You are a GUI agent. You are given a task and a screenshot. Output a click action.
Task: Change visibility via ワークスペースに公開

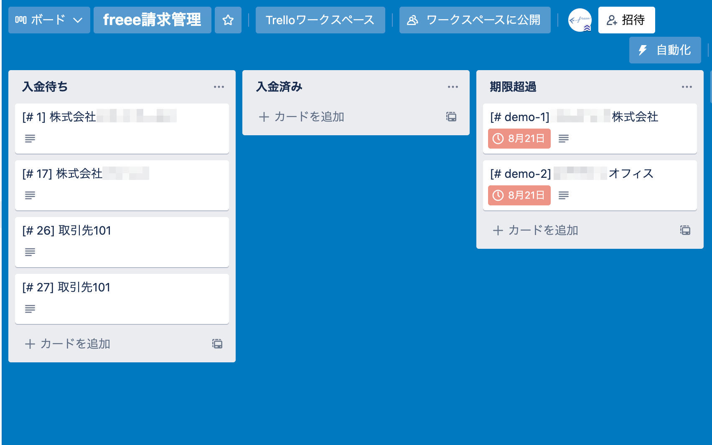pos(475,20)
